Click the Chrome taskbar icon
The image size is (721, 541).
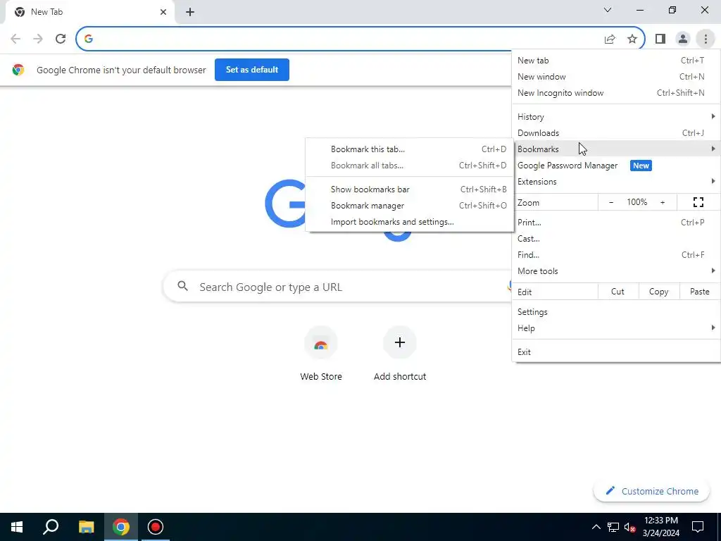[120, 527]
